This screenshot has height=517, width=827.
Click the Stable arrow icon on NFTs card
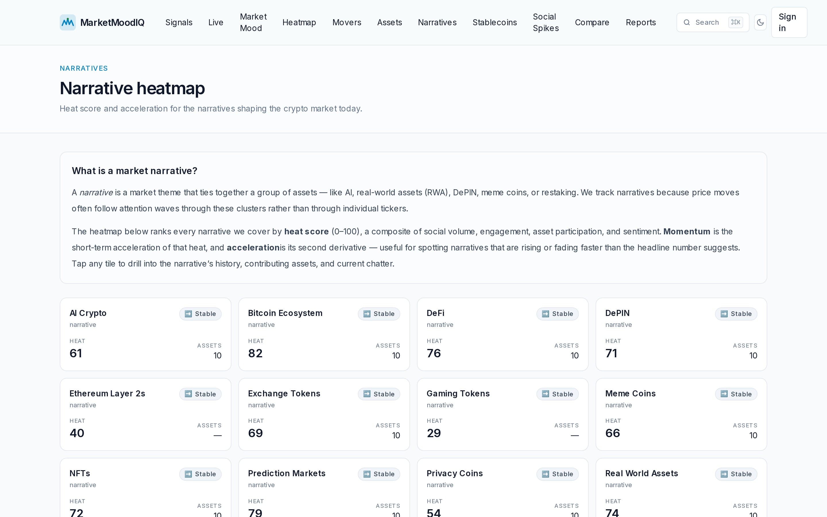coord(188,474)
